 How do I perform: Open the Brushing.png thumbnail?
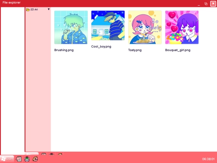click(x=71, y=27)
